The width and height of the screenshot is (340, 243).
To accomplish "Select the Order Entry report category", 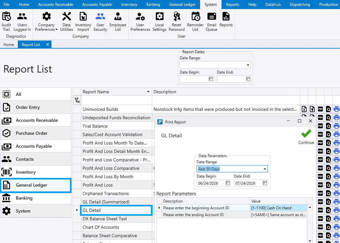I will tap(36, 107).
